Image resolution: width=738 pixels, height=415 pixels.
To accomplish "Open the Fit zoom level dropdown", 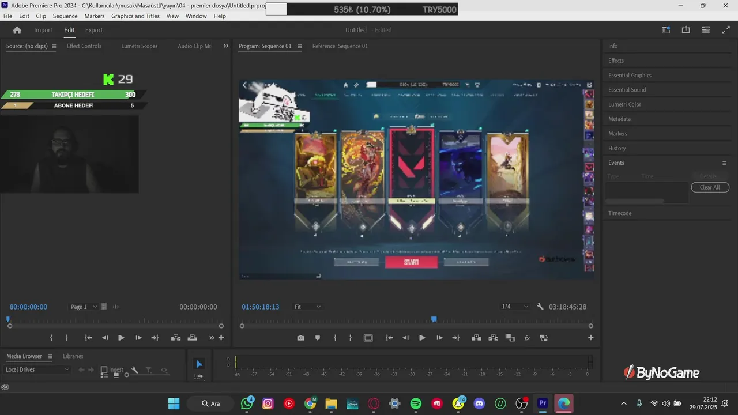I will (x=307, y=307).
